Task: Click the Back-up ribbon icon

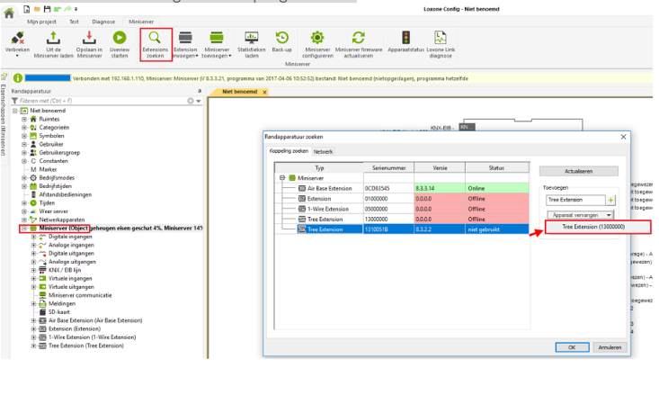Action: 282,38
